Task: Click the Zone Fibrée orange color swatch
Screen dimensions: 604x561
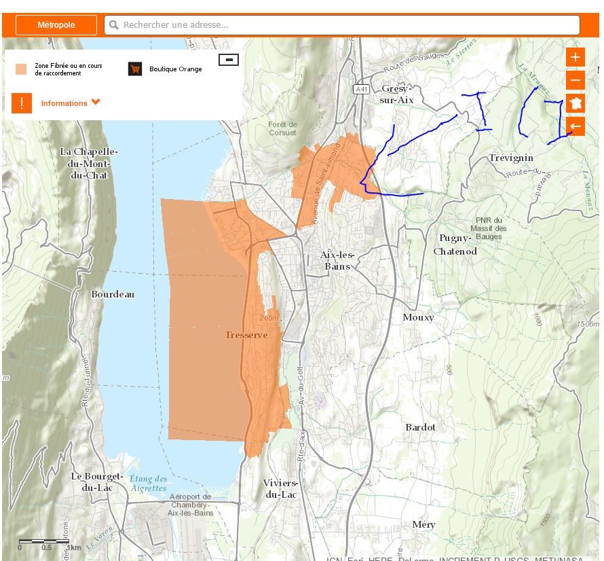Action: (22, 69)
